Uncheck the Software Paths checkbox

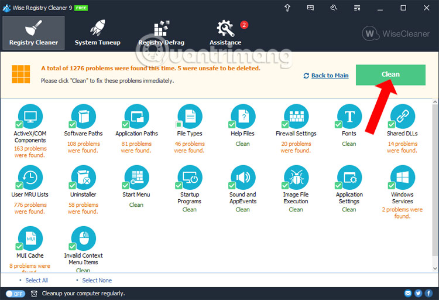pos(72,124)
